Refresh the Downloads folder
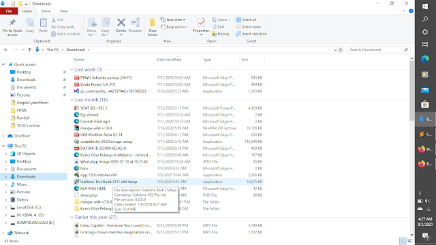436x245 pixels. [x=341, y=50]
